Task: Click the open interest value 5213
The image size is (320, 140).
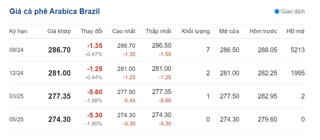Action: click(x=298, y=50)
